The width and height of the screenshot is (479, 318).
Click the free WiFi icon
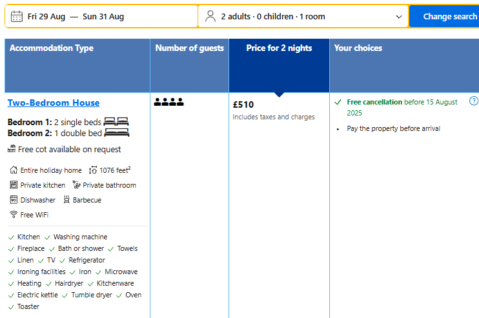pyautogui.click(x=14, y=215)
